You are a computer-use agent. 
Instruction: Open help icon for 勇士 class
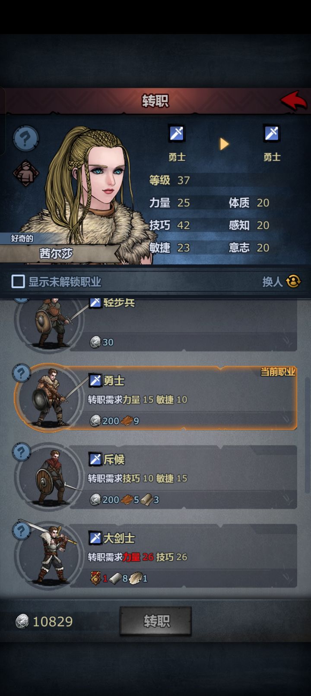tap(22, 373)
